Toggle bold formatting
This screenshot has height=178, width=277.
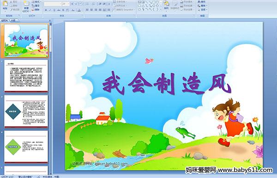coord(46,10)
